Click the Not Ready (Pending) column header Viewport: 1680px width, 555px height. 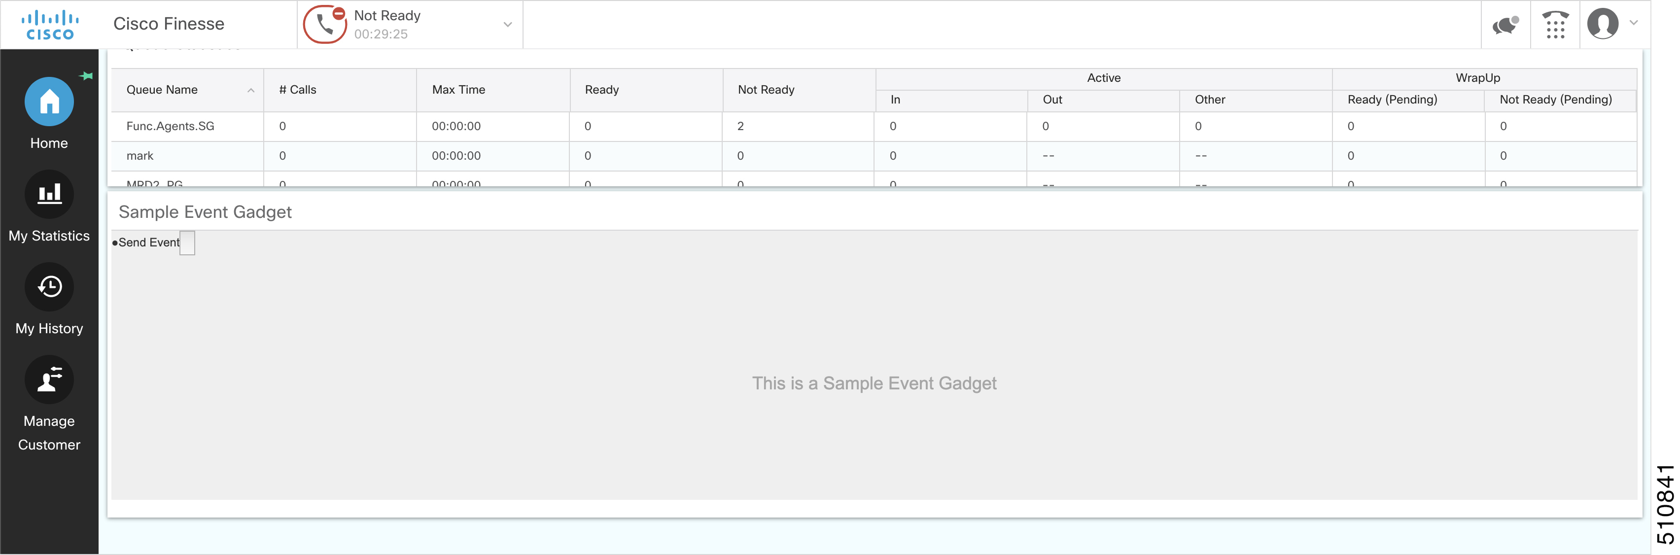tap(1560, 100)
